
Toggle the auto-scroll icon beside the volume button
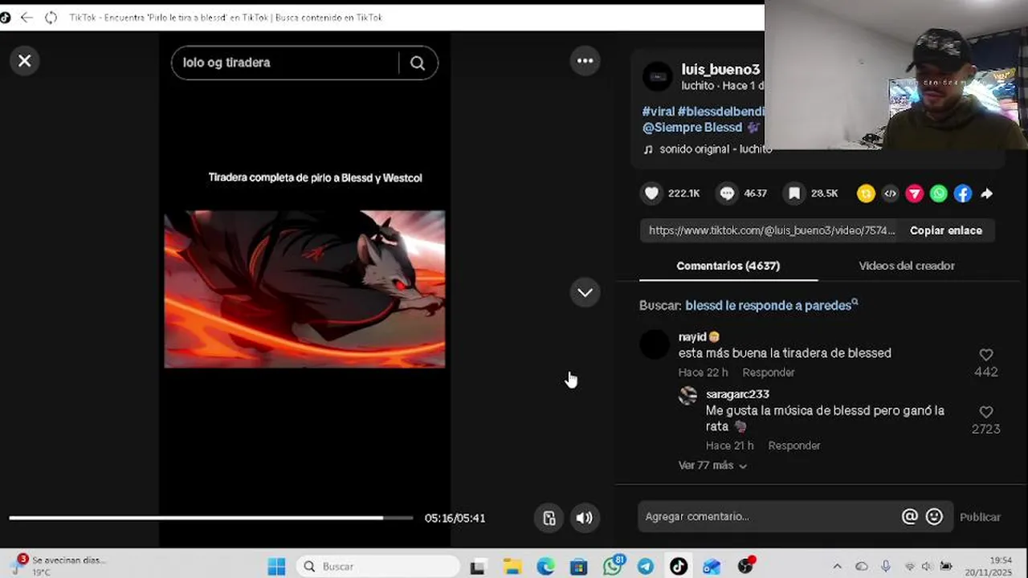549,518
